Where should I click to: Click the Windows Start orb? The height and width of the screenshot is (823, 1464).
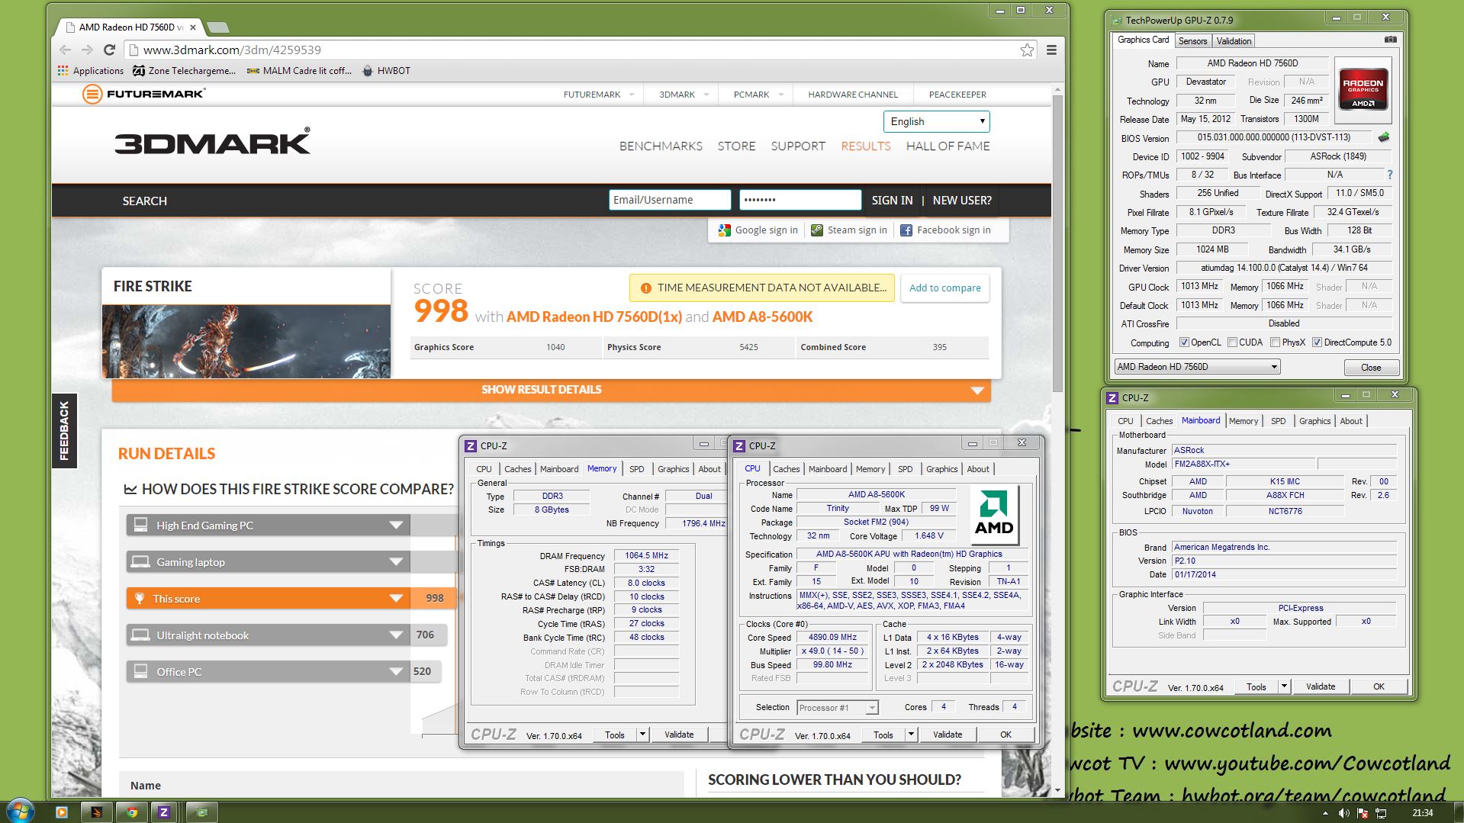click(x=20, y=810)
